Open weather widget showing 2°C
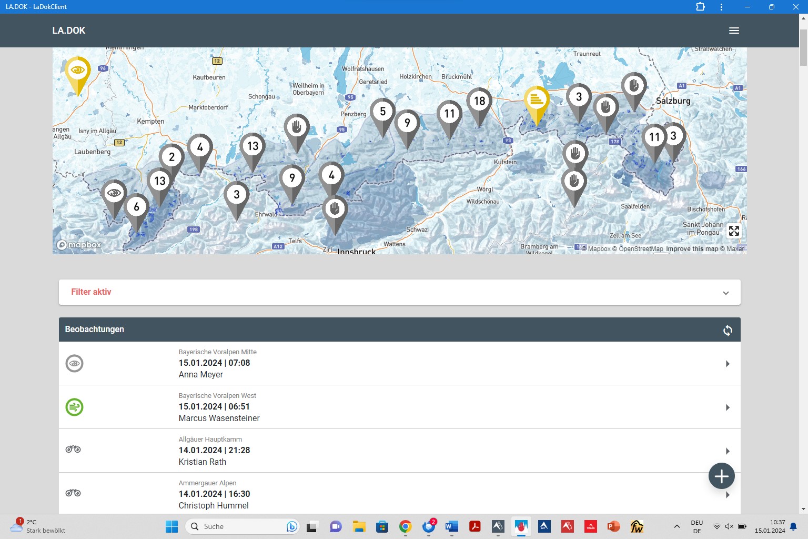The width and height of the screenshot is (808, 539). pyautogui.click(x=38, y=526)
